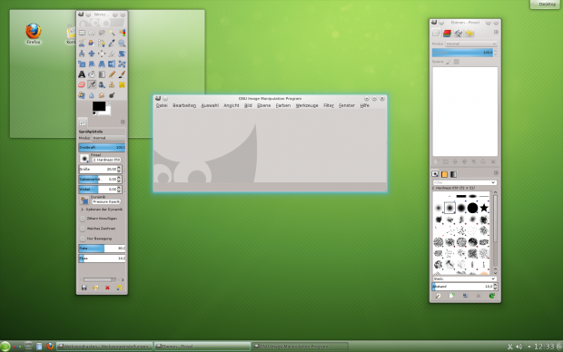Toggle lock alpha channel in Sperre row
This screenshot has height=352, width=563.
click(457, 62)
